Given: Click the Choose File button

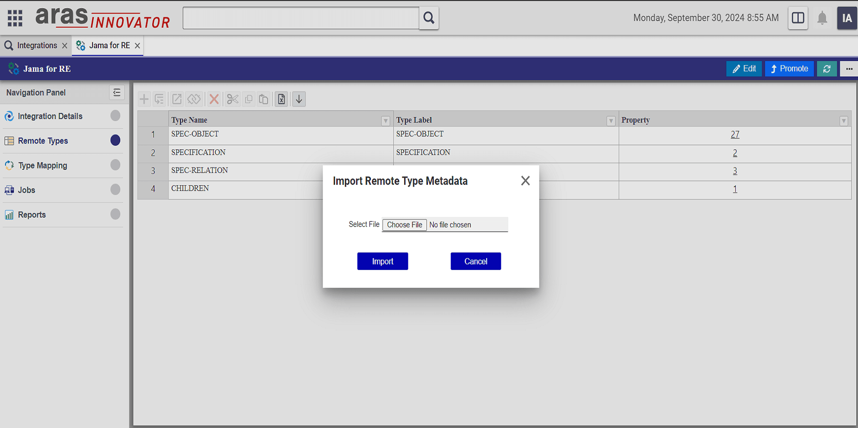Looking at the screenshot, I should 405,225.
